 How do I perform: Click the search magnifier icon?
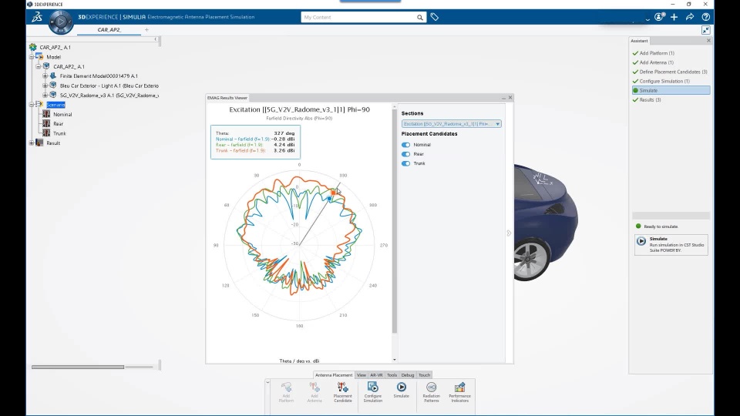point(419,18)
